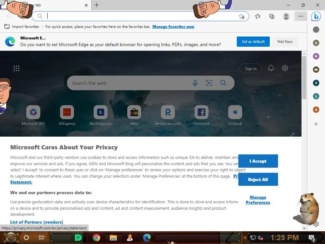Click the gray circle sidebar icon
Image resolution: width=325 pixels, height=244 pixels.
pyautogui.click(x=316, y=30)
